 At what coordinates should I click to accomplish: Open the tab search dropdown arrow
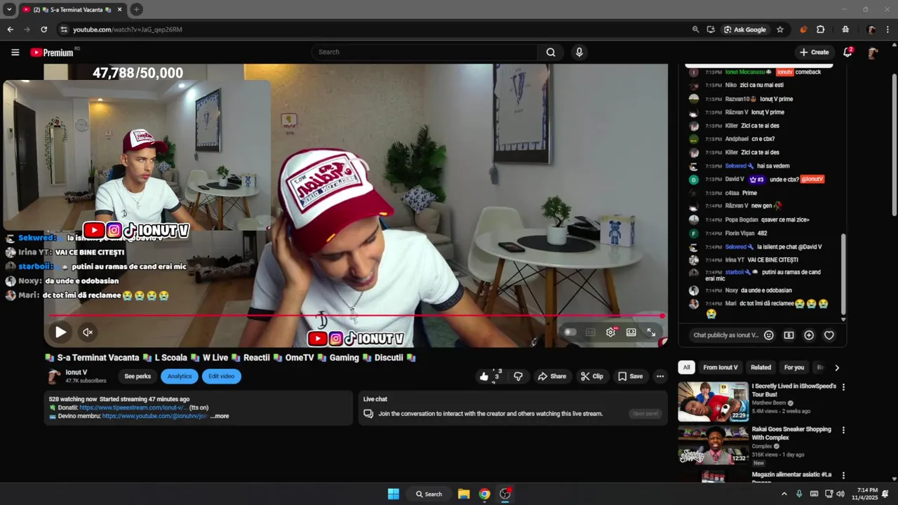point(9,9)
